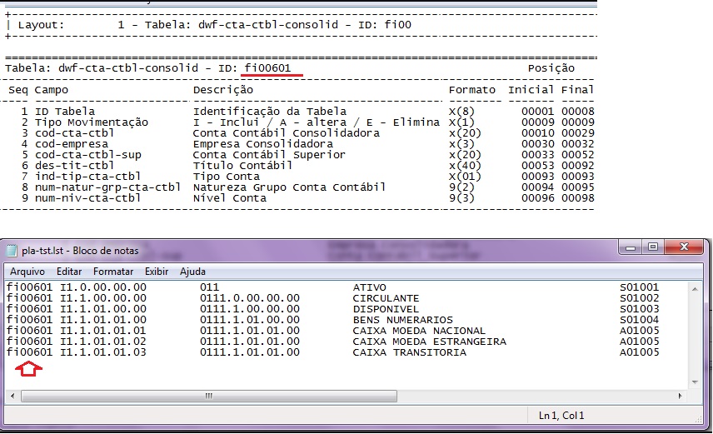Image resolution: width=713 pixels, height=434 pixels.
Task: Click 'CAIXA MOEDA NACIONAL' text
Action: 419,331
